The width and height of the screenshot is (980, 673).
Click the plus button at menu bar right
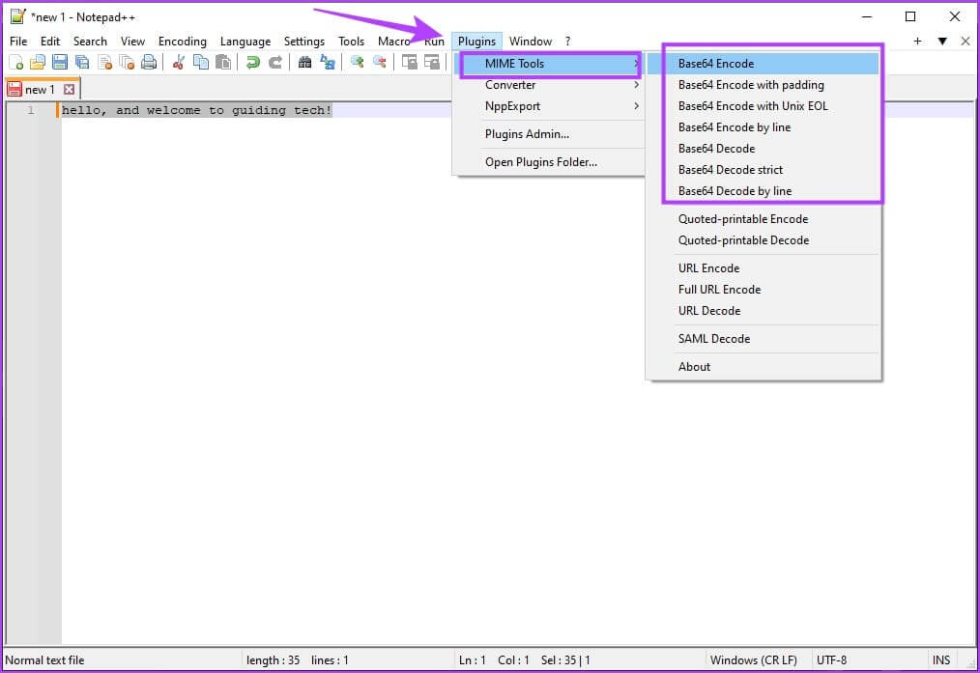pyautogui.click(x=917, y=42)
